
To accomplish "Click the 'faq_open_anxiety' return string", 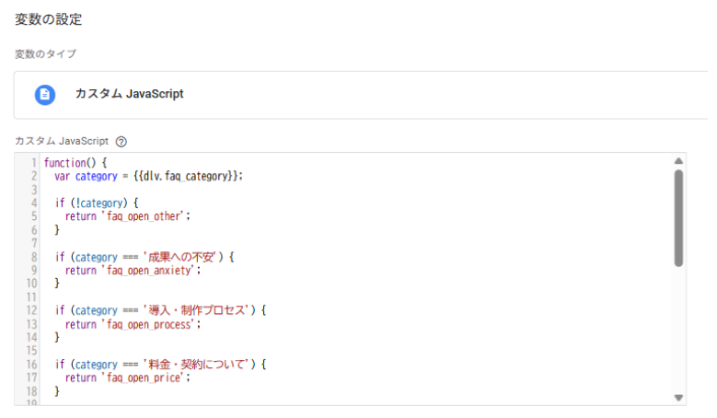I will point(151,271).
